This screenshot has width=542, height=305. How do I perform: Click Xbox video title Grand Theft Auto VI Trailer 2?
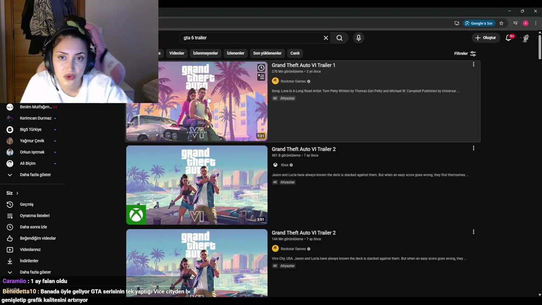tap(304, 149)
